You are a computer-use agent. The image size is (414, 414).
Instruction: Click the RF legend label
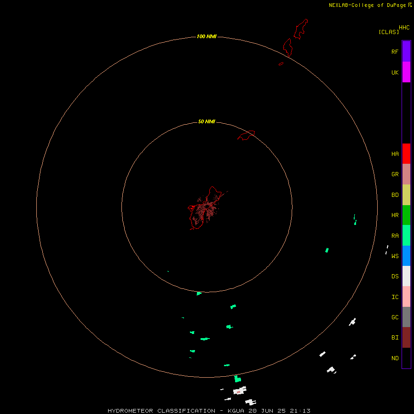[x=395, y=52]
